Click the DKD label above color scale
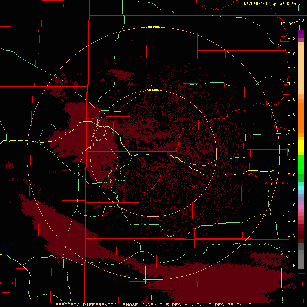 pos(300,20)
